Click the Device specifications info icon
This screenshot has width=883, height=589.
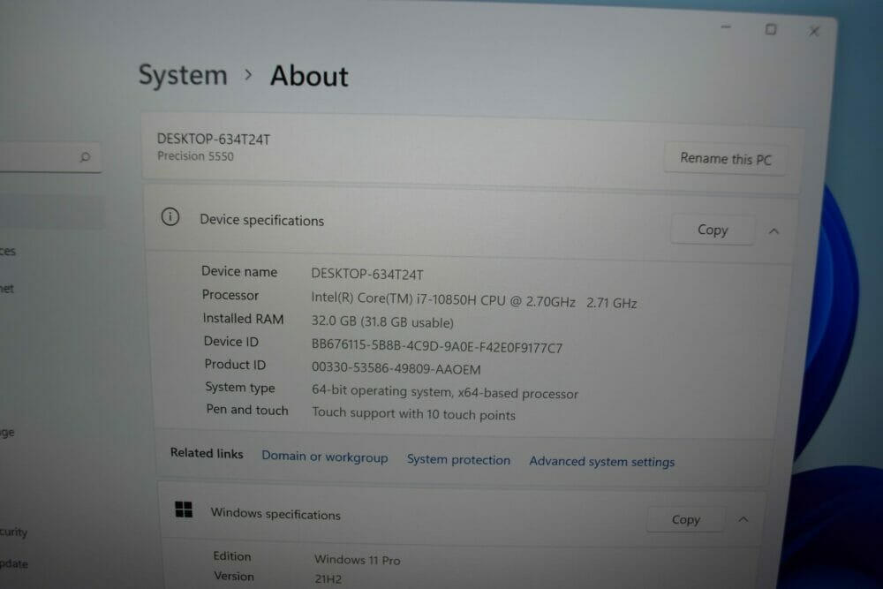170,217
